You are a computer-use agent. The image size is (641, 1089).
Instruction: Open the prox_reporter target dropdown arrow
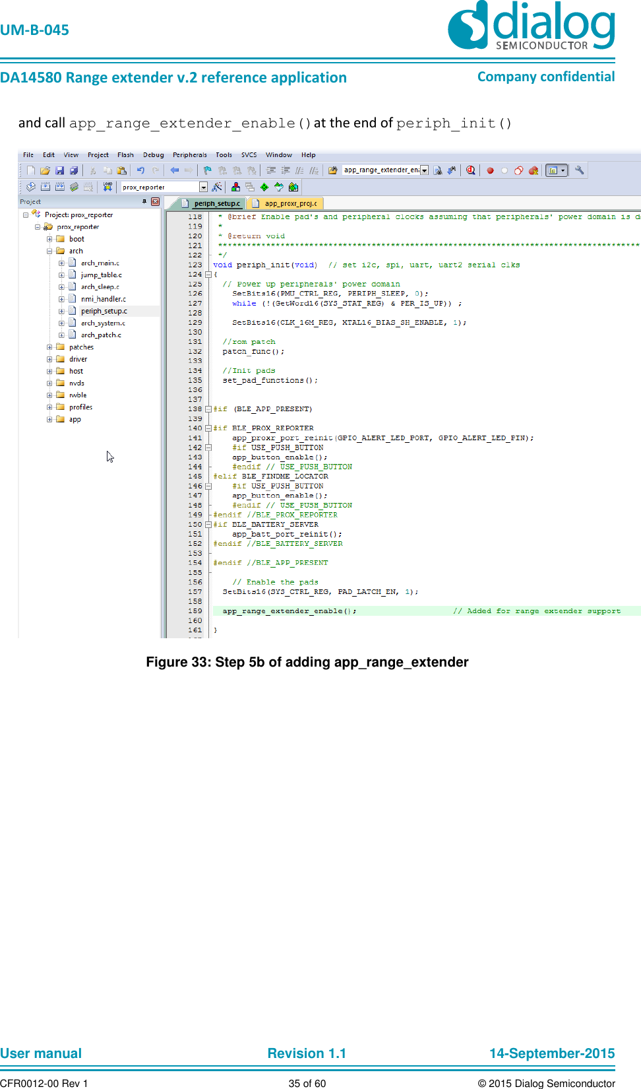tap(203, 187)
